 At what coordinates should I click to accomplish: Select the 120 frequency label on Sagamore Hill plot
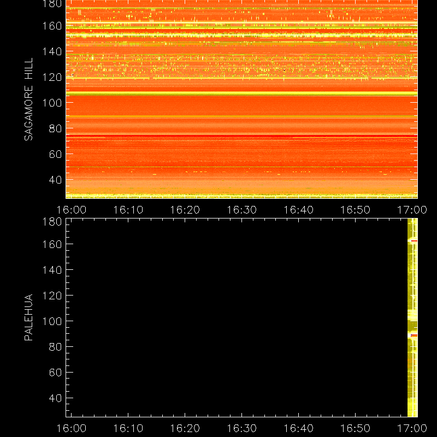point(52,77)
